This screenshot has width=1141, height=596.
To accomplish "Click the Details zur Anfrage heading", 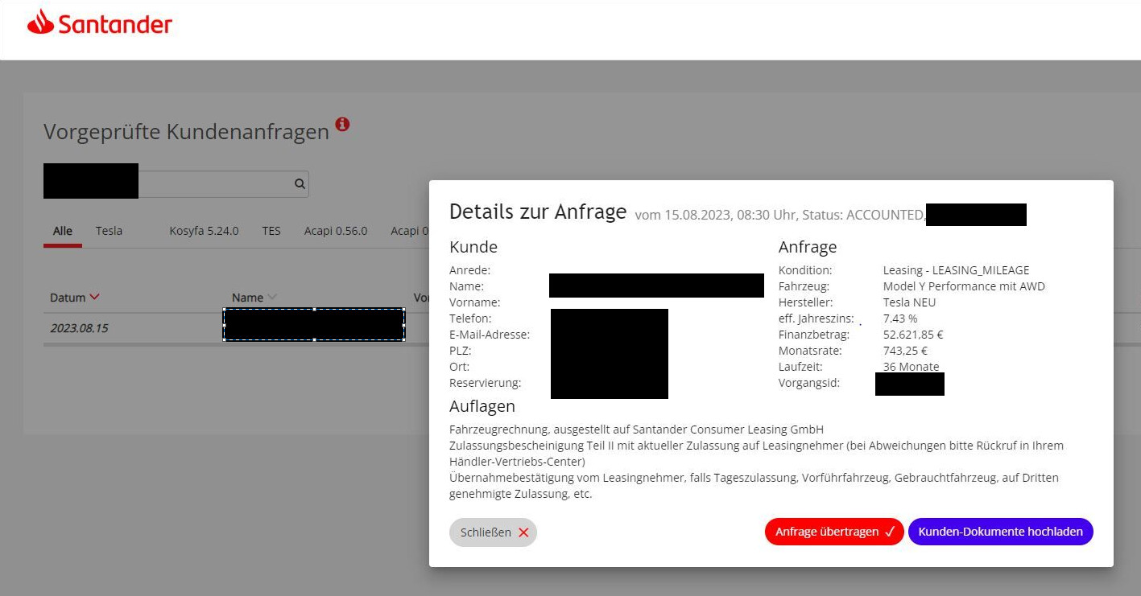I will point(538,212).
